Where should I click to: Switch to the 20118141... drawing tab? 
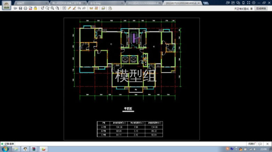pos(143,3)
